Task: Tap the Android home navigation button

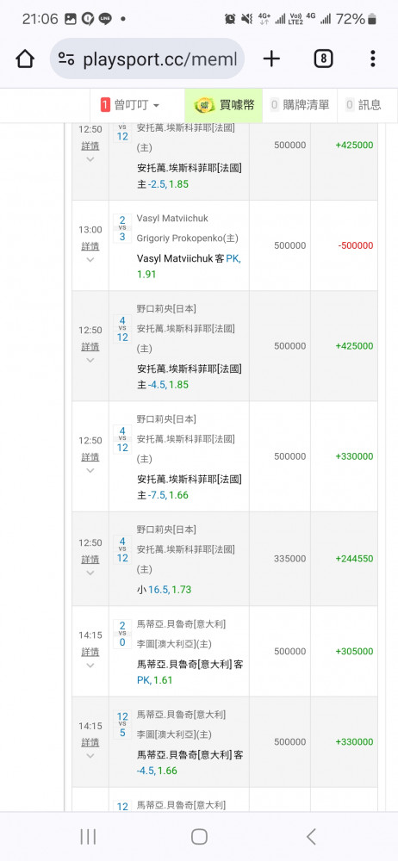Action: [199, 837]
